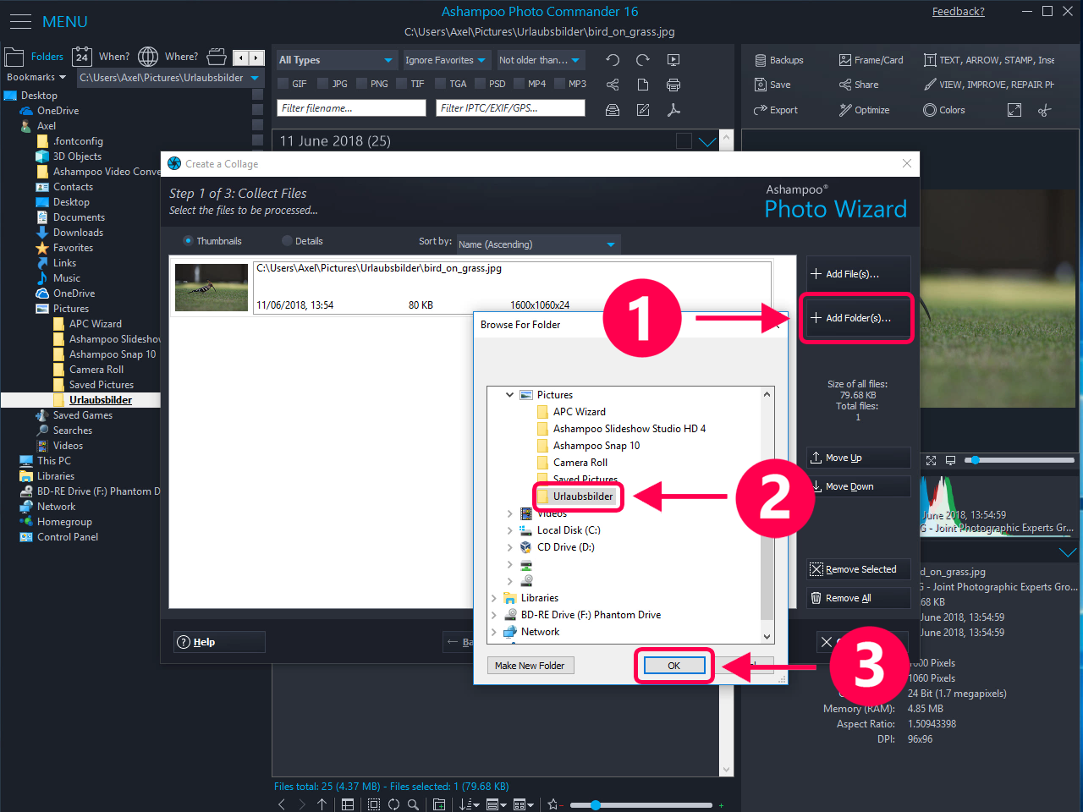Click the scissors cut icon

coord(1045,110)
